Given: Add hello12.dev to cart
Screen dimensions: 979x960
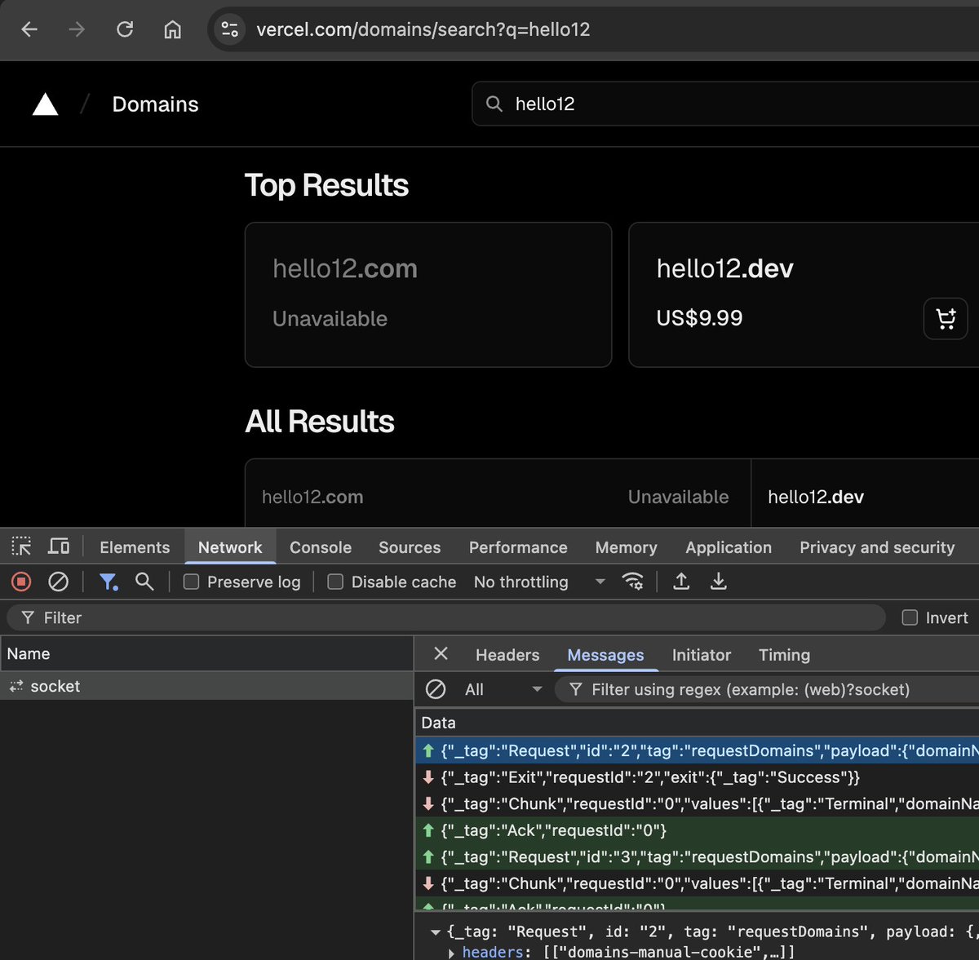Looking at the screenshot, I should [x=946, y=318].
